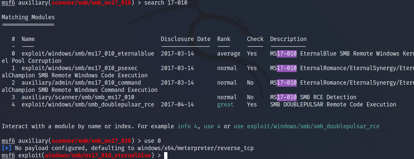The height and width of the screenshot is (159, 414).
Task: Click index number 2 in the module list
Action: click(x=13, y=83)
